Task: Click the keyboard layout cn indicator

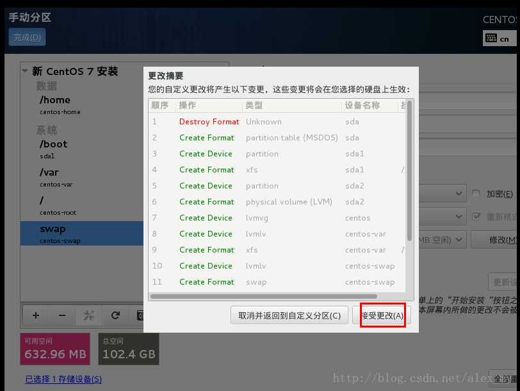Action: tap(500, 38)
